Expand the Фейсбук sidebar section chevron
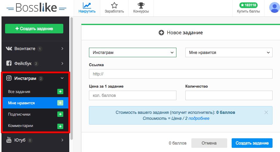The height and width of the screenshot is (152, 280). pyautogui.click(x=62, y=63)
